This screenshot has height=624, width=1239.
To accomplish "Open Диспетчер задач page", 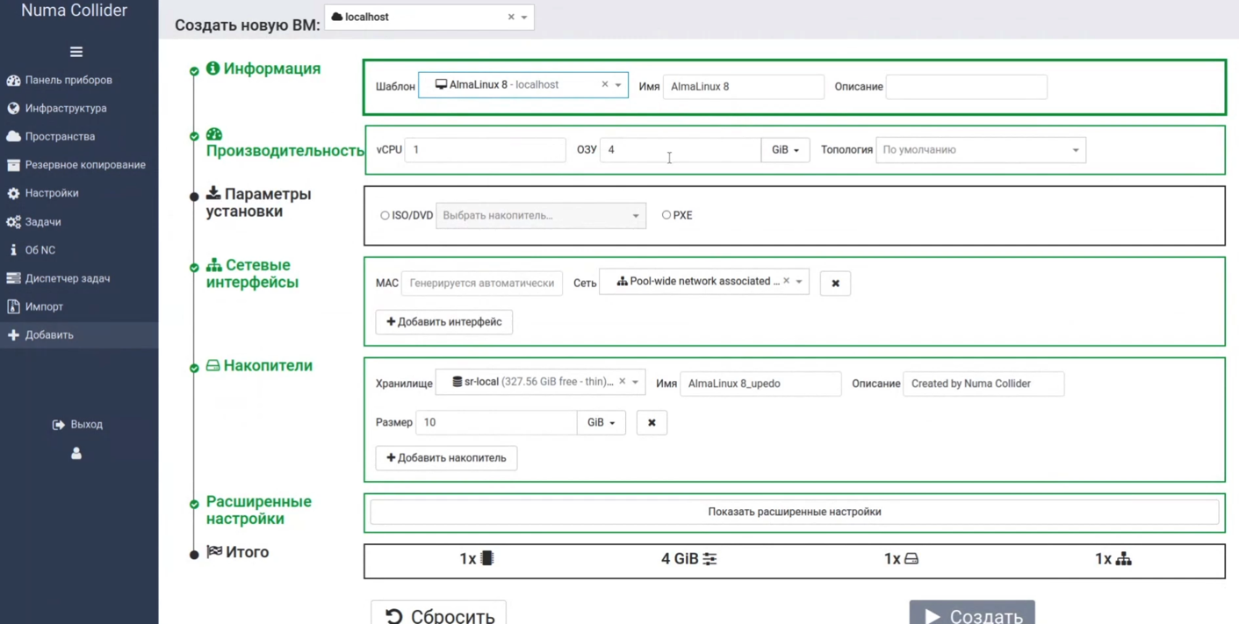I will tap(68, 278).
